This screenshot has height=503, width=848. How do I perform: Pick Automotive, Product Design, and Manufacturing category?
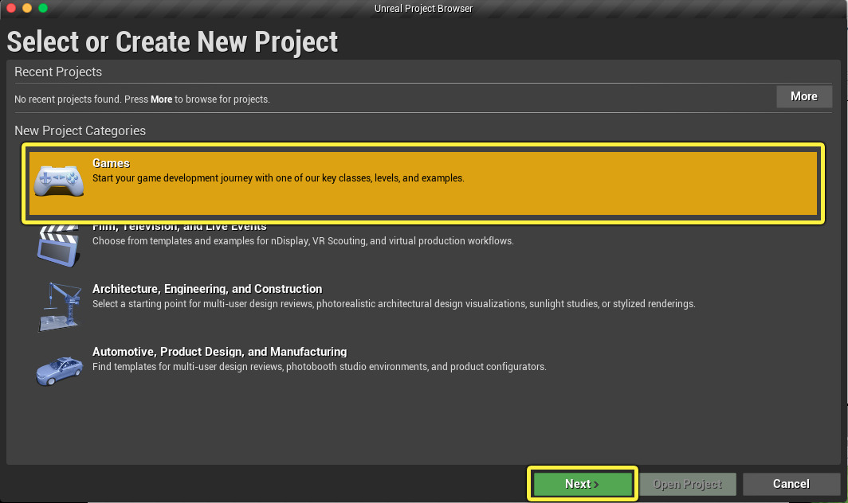point(219,352)
